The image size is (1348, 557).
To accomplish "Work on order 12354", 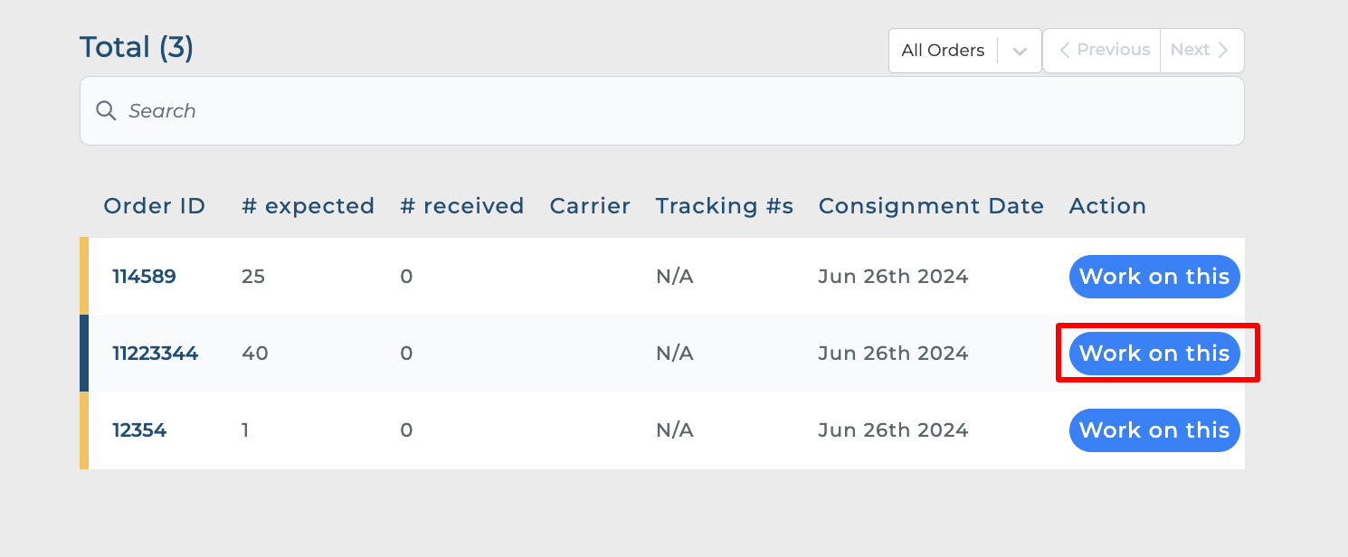I will [x=1153, y=430].
